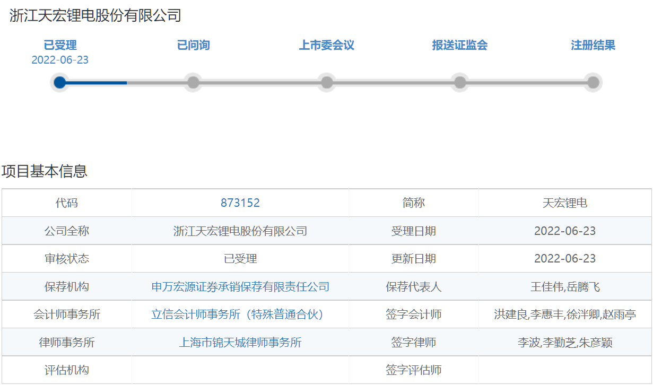
Task: Select the gray dot under 报送证监会
Action: [460, 82]
